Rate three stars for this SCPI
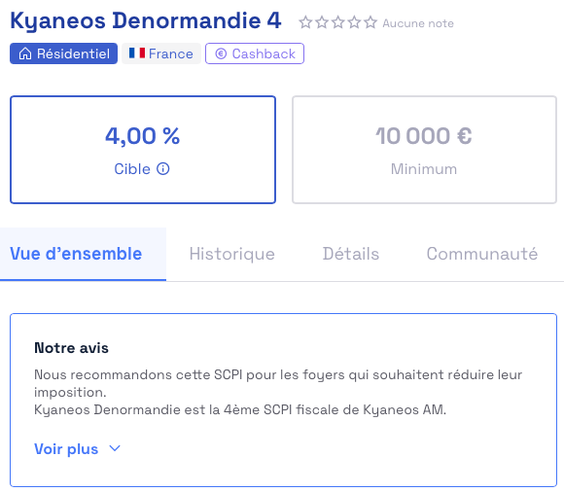The width and height of the screenshot is (564, 492). [x=338, y=22]
